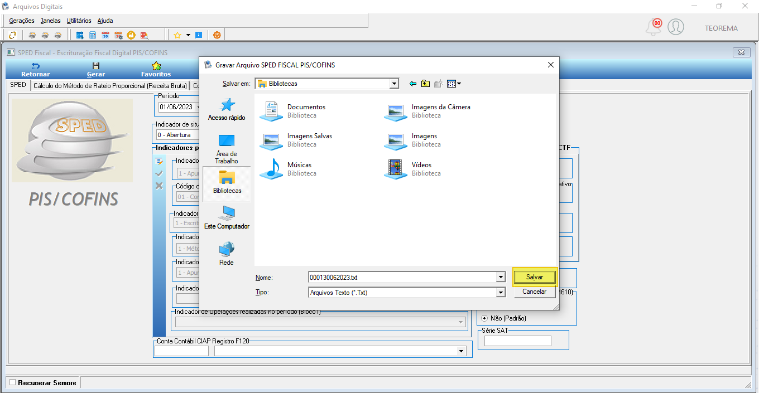Select Acesso rápido in the places sidebar
This screenshot has height=393, width=759.
(227, 109)
